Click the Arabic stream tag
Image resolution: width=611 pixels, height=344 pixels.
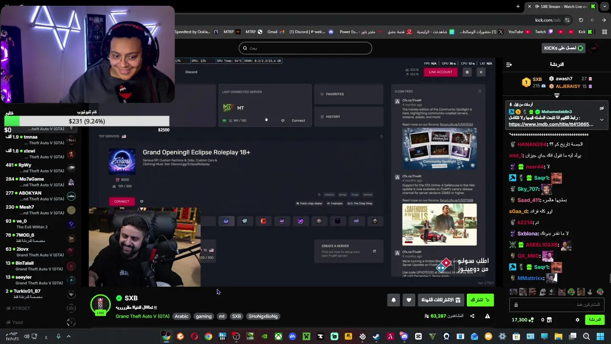pyautogui.click(x=181, y=316)
